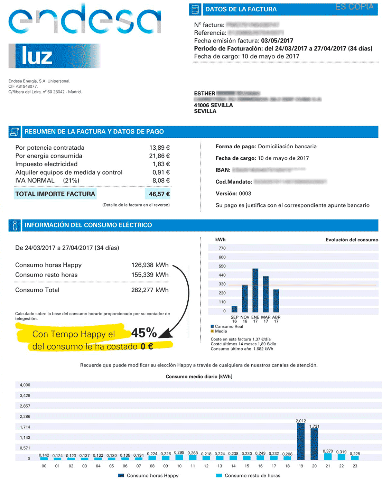Click the Consumo resto de horas legend swatch
This screenshot has width=382, height=484.
[x=219, y=475]
